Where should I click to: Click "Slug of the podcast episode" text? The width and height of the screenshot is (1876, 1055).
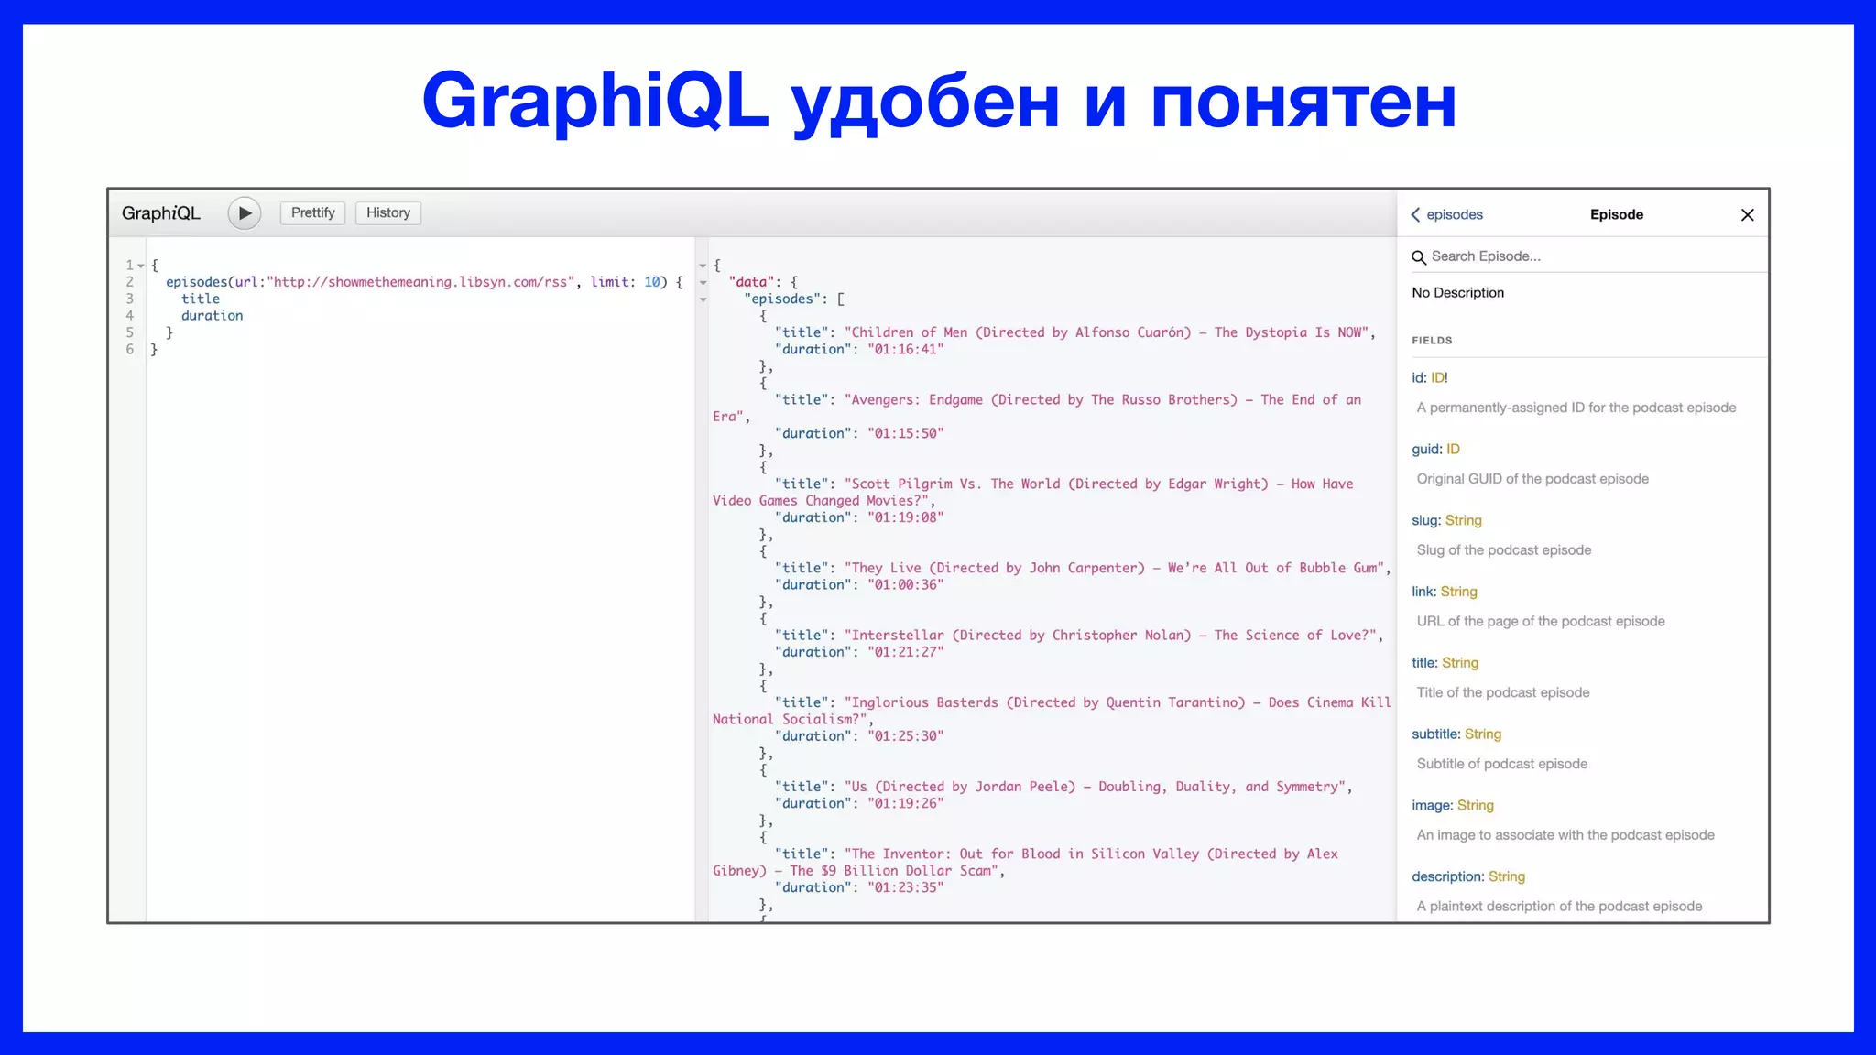click(1504, 550)
